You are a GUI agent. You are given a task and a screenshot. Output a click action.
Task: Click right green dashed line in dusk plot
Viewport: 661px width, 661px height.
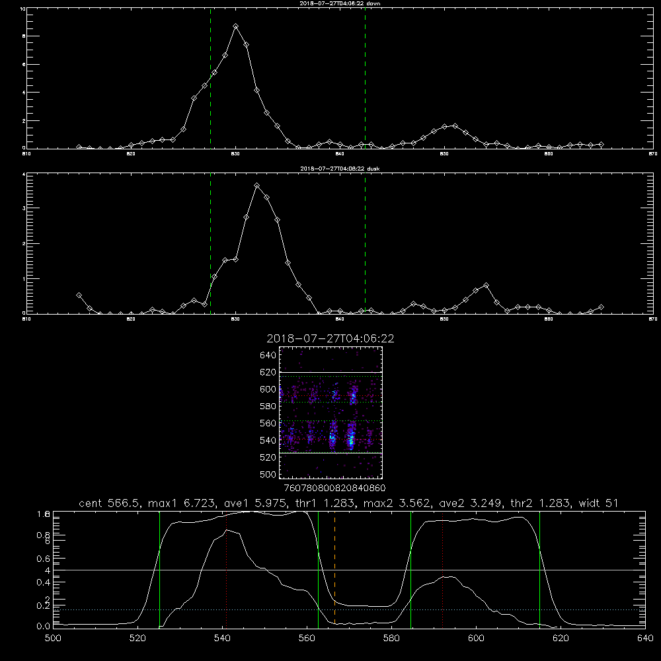(365, 244)
